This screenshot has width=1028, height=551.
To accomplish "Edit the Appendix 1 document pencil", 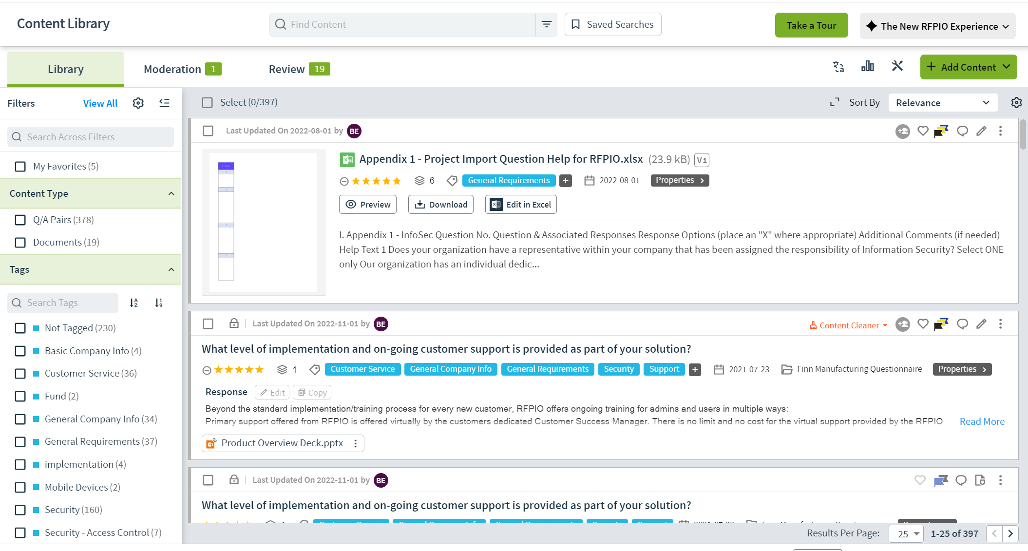I will 982,131.
